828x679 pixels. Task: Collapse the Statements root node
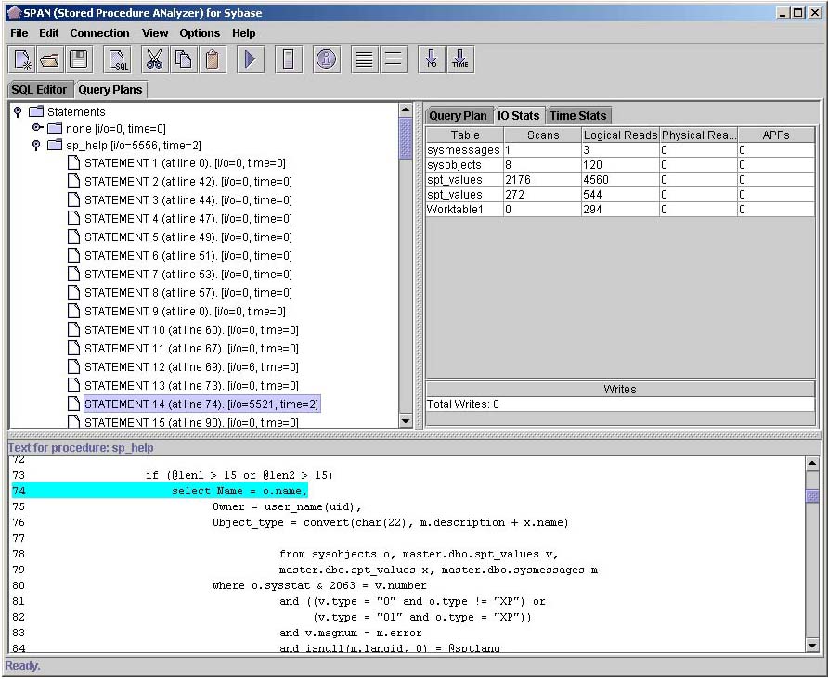tap(18, 112)
